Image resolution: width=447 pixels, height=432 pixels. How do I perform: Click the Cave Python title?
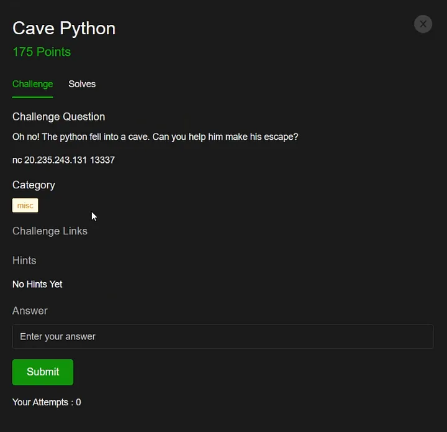tap(64, 29)
